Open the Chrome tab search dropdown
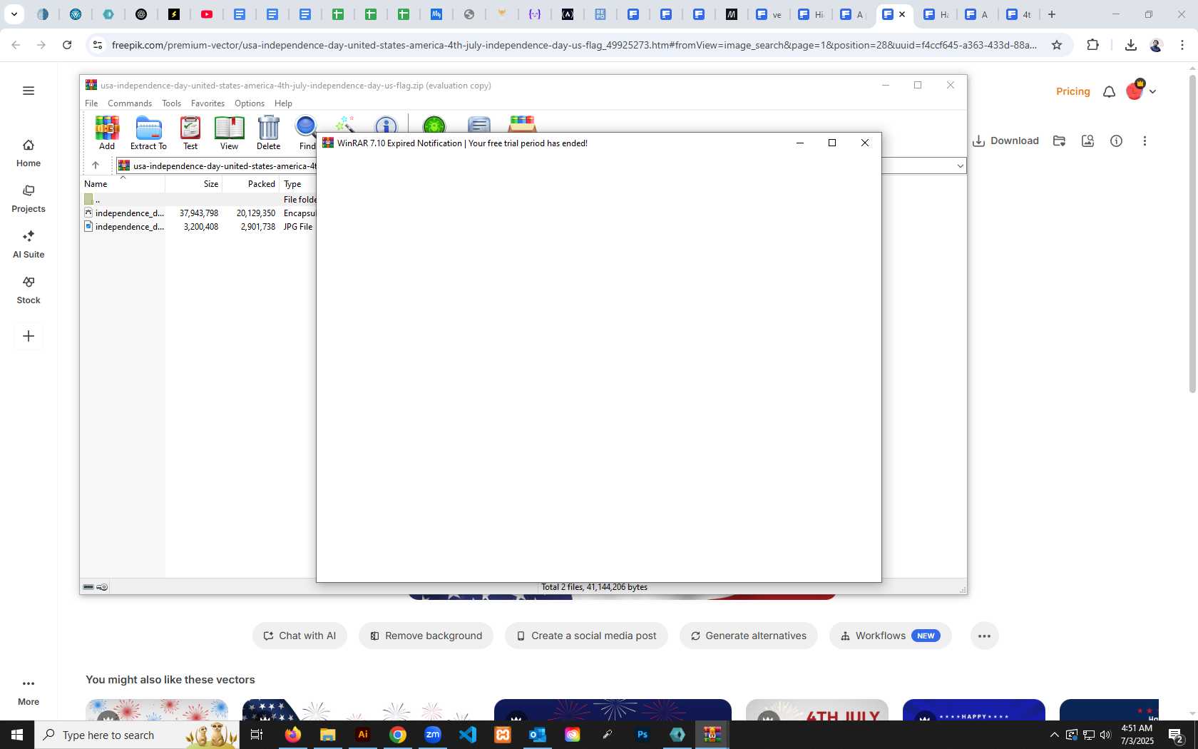The image size is (1198, 749). coord(14,14)
